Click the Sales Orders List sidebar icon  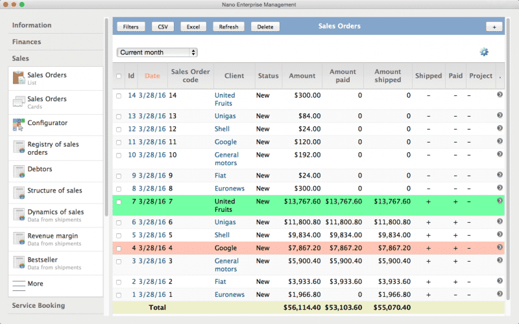[18, 78]
